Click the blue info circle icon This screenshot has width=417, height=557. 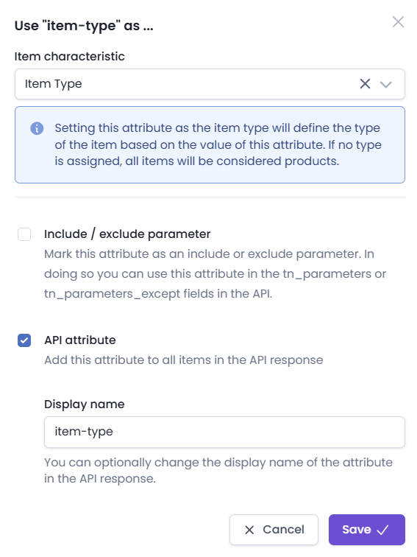coord(37,128)
